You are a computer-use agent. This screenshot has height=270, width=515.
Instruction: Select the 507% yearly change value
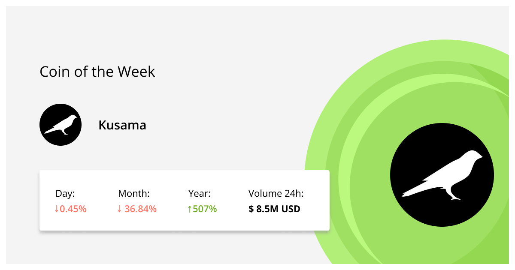(x=205, y=209)
